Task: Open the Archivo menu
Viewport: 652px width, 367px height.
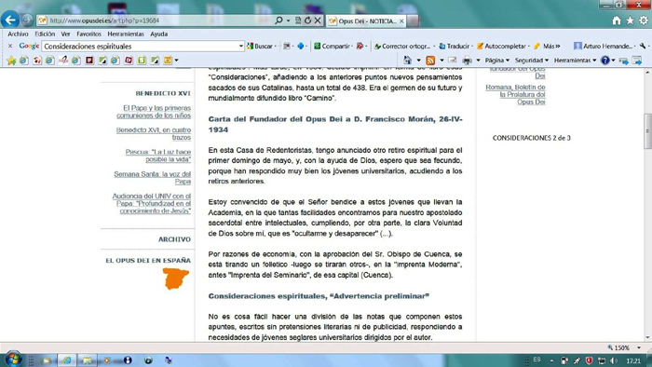Action: [18, 34]
